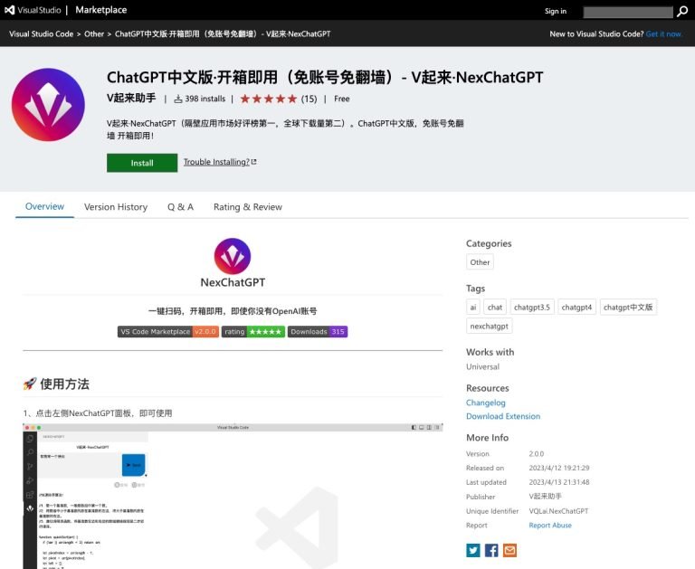This screenshot has height=569, width=695.
Task: Select the chatgpt中文版 tag
Action: pos(628,307)
